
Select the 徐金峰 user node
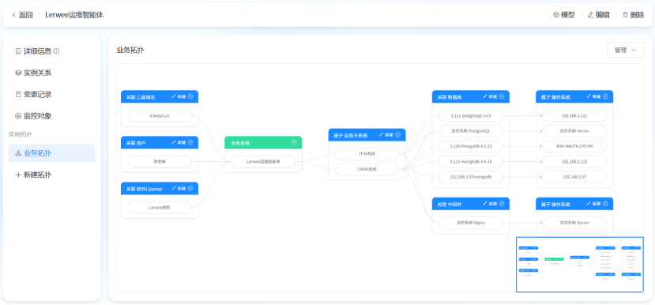tap(160, 162)
